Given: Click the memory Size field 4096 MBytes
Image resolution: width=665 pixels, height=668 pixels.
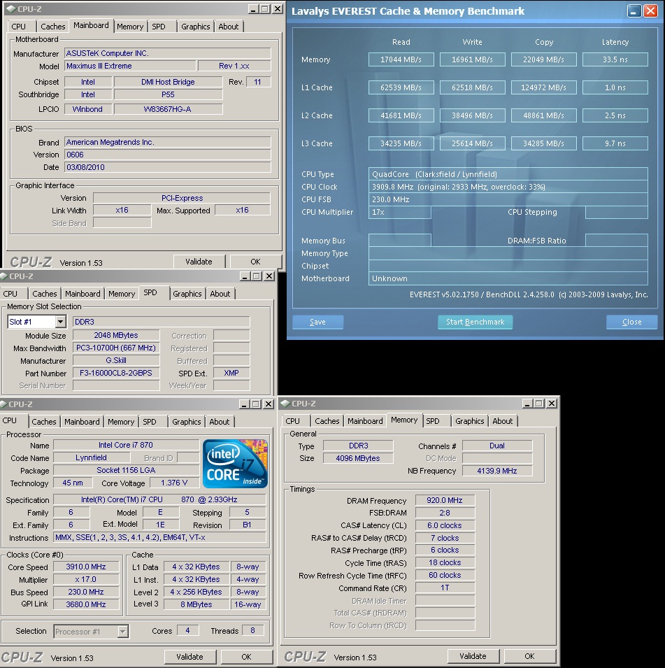Looking at the screenshot, I should 358,458.
